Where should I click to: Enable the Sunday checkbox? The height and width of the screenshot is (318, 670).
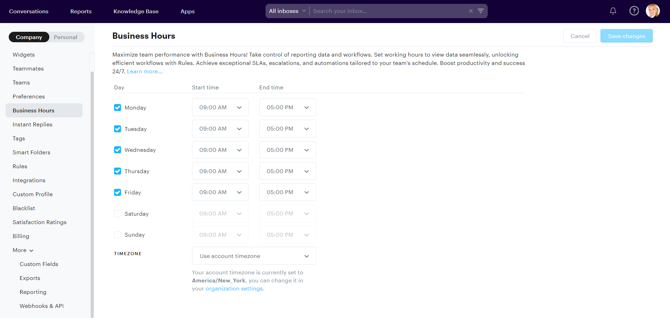[118, 235]
